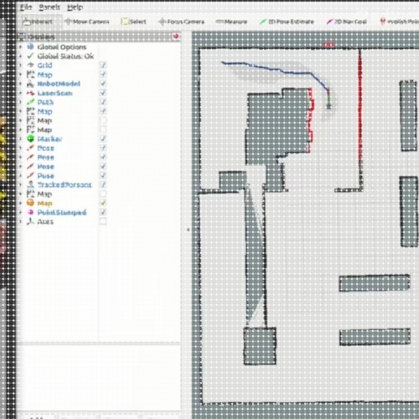
Task: Expand the Axes display properties
Action: click(21, 222)
